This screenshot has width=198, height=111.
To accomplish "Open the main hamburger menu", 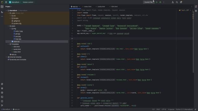I will (x=6, y=2).
